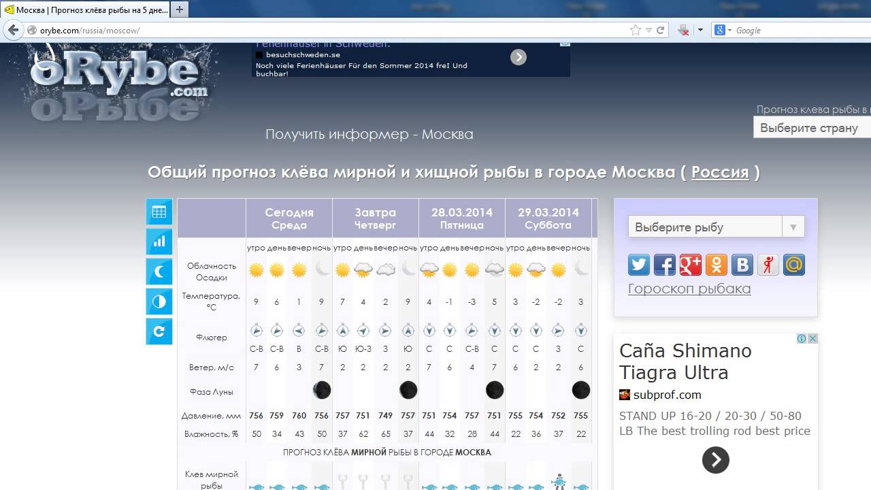Viewport: 871px width, 490px height.
Task: Select the 'Сегодня Среда' column header
Action: pos(289,218)
